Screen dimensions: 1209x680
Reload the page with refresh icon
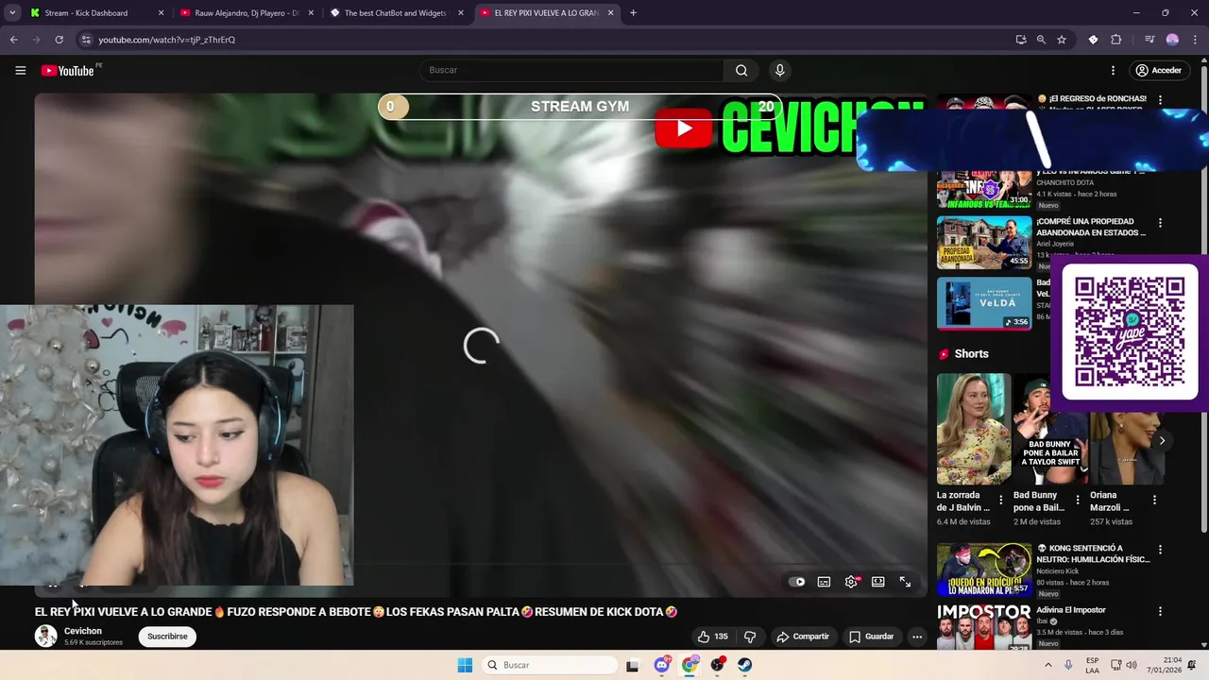tap(59, 40)
